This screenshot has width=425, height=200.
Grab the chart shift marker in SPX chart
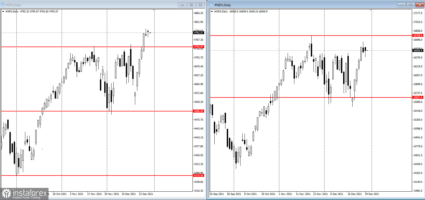point(154,10)
